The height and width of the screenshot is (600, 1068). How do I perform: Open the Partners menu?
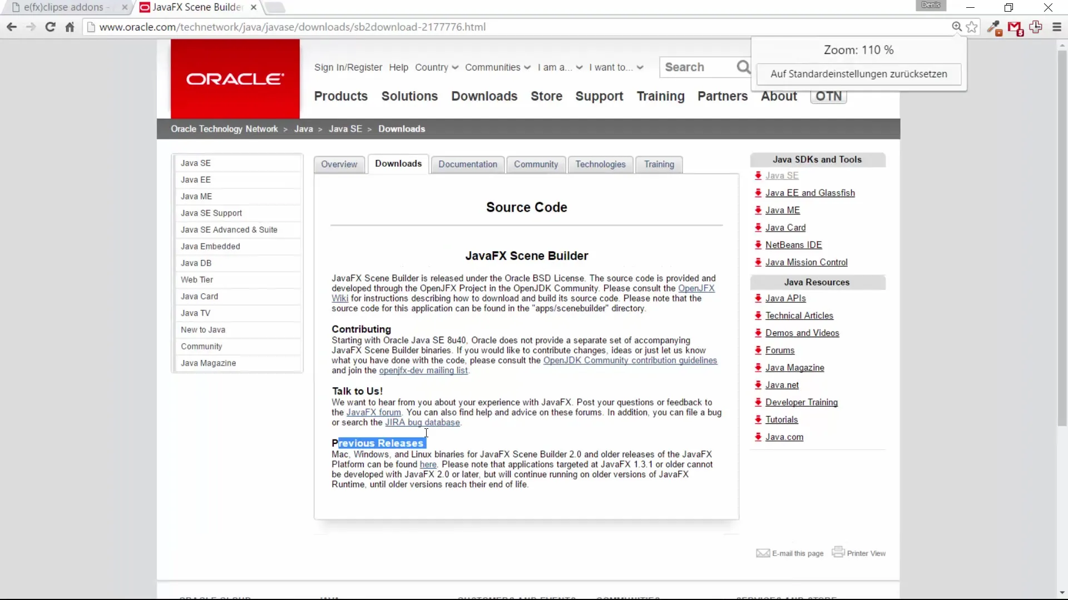(x=723, y=96)
